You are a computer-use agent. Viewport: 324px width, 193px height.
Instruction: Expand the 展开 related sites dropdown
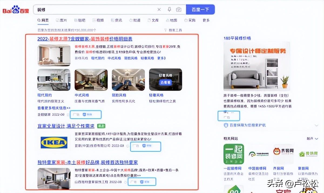(312, 139)
